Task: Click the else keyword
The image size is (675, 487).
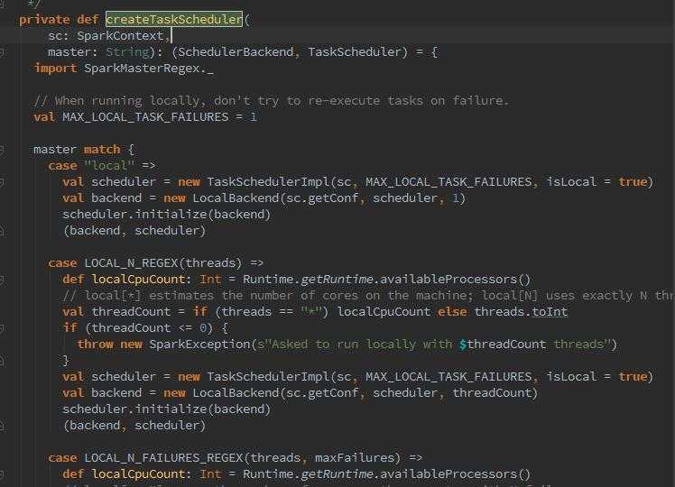Action: (x=452, y=311)
